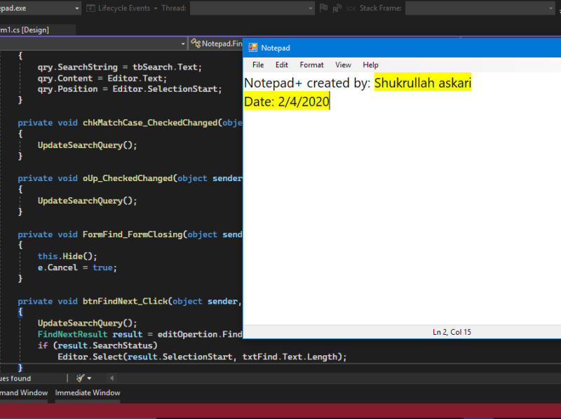Image resolution: width=561 pixels, height=419 pixels.
Task: Open the Thread combo box
Action: pos(252,8)
